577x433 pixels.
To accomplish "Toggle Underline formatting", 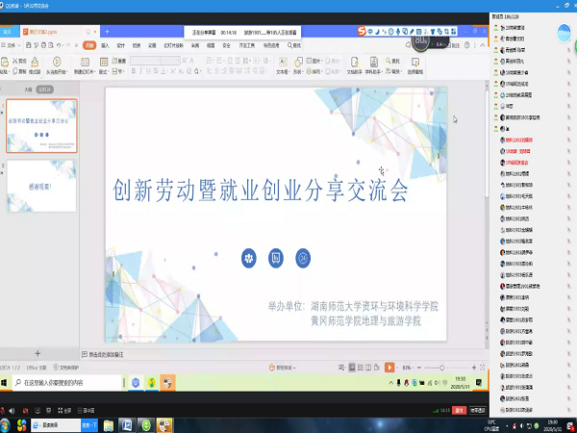I will pyautogui.click(x=148, y=71).
